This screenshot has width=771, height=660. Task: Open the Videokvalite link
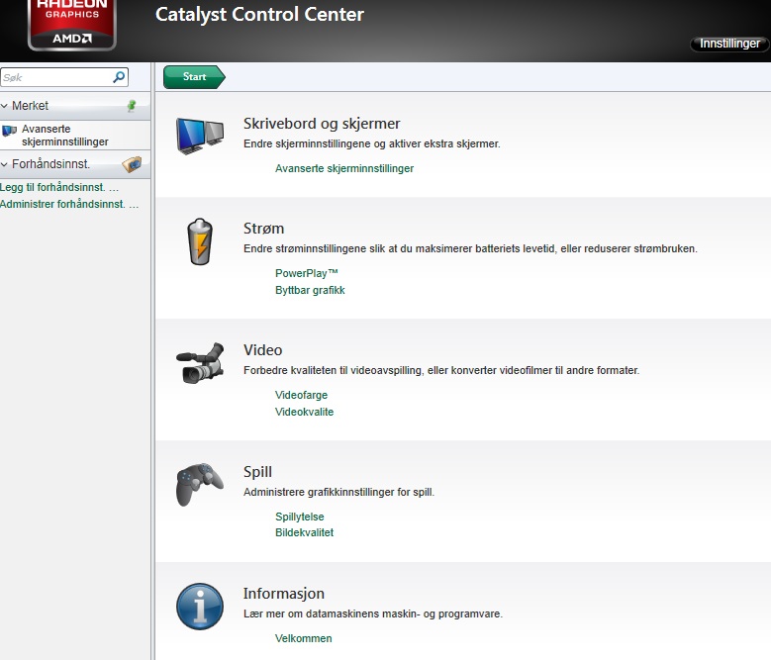(x=304, y=412)
